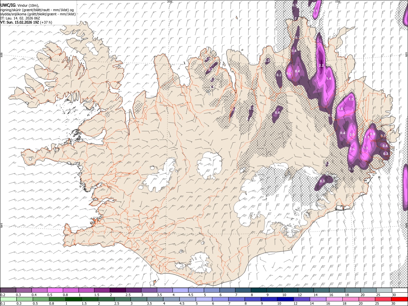This screenshot has height=306, width=408.
Task: Click the 0.2 dusky purple swatch in the snow legend
Action: [x=8, y=290]
